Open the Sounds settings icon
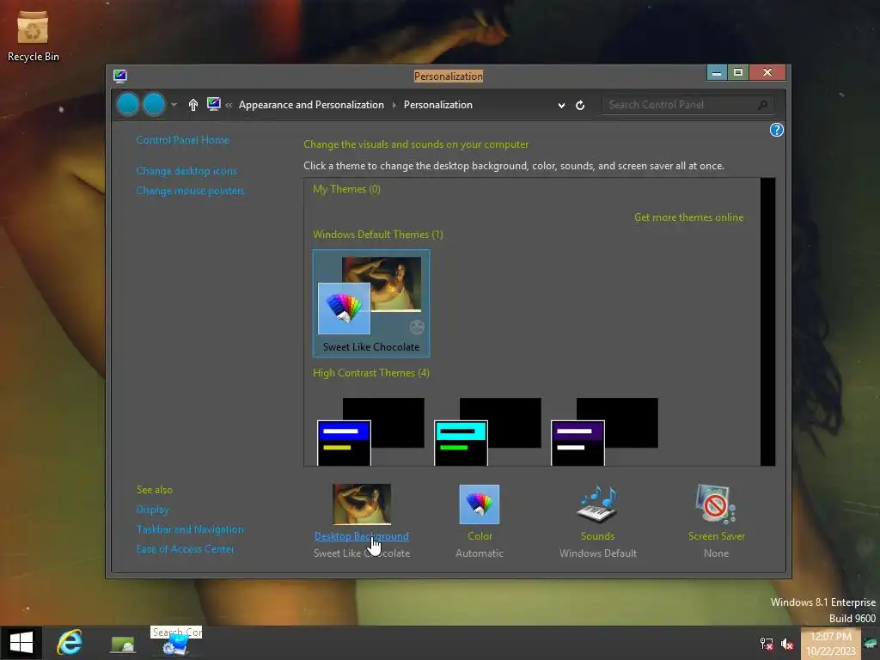 [597, 504]
